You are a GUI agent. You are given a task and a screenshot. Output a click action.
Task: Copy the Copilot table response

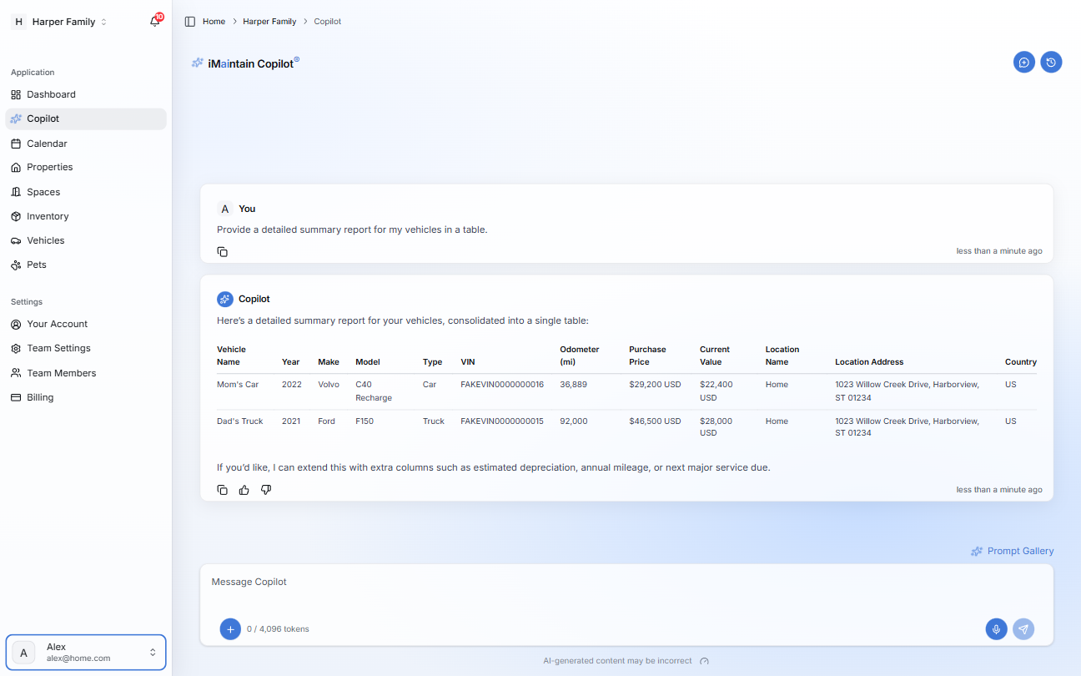click(x=222, y=490)
